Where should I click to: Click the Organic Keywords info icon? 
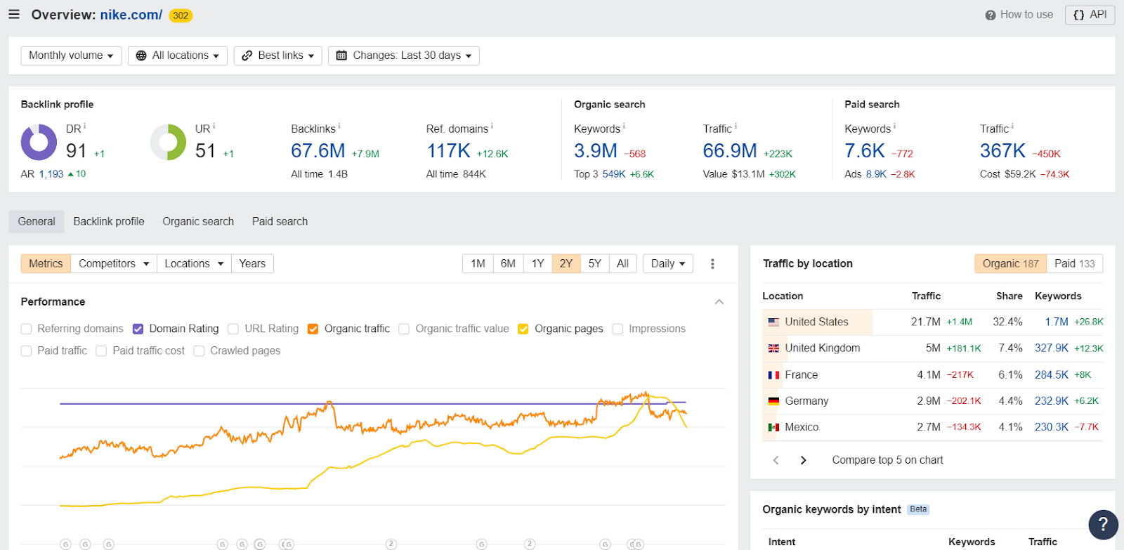click(624, 126)
